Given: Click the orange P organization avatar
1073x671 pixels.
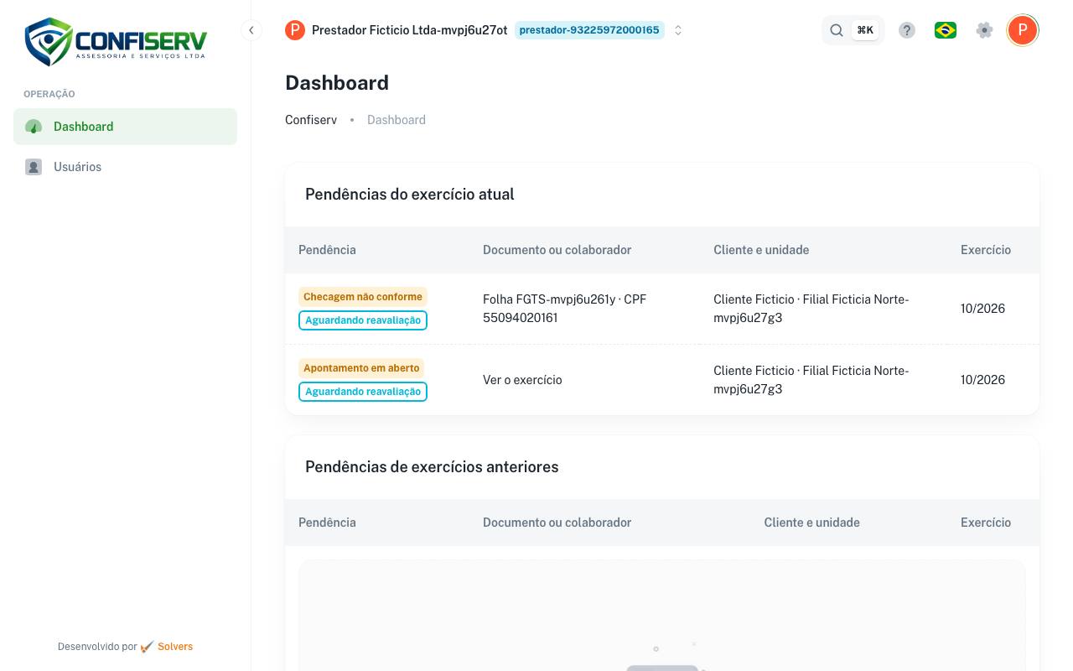Looking at the screenshot, I should tap(295, 30).
